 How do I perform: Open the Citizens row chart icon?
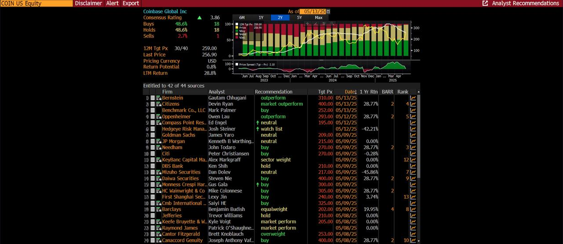coord(413,104)
